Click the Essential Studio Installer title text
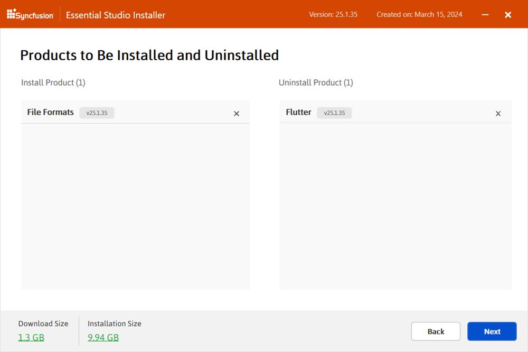This screenshot has width=528, height=352. tap(115, 15)
